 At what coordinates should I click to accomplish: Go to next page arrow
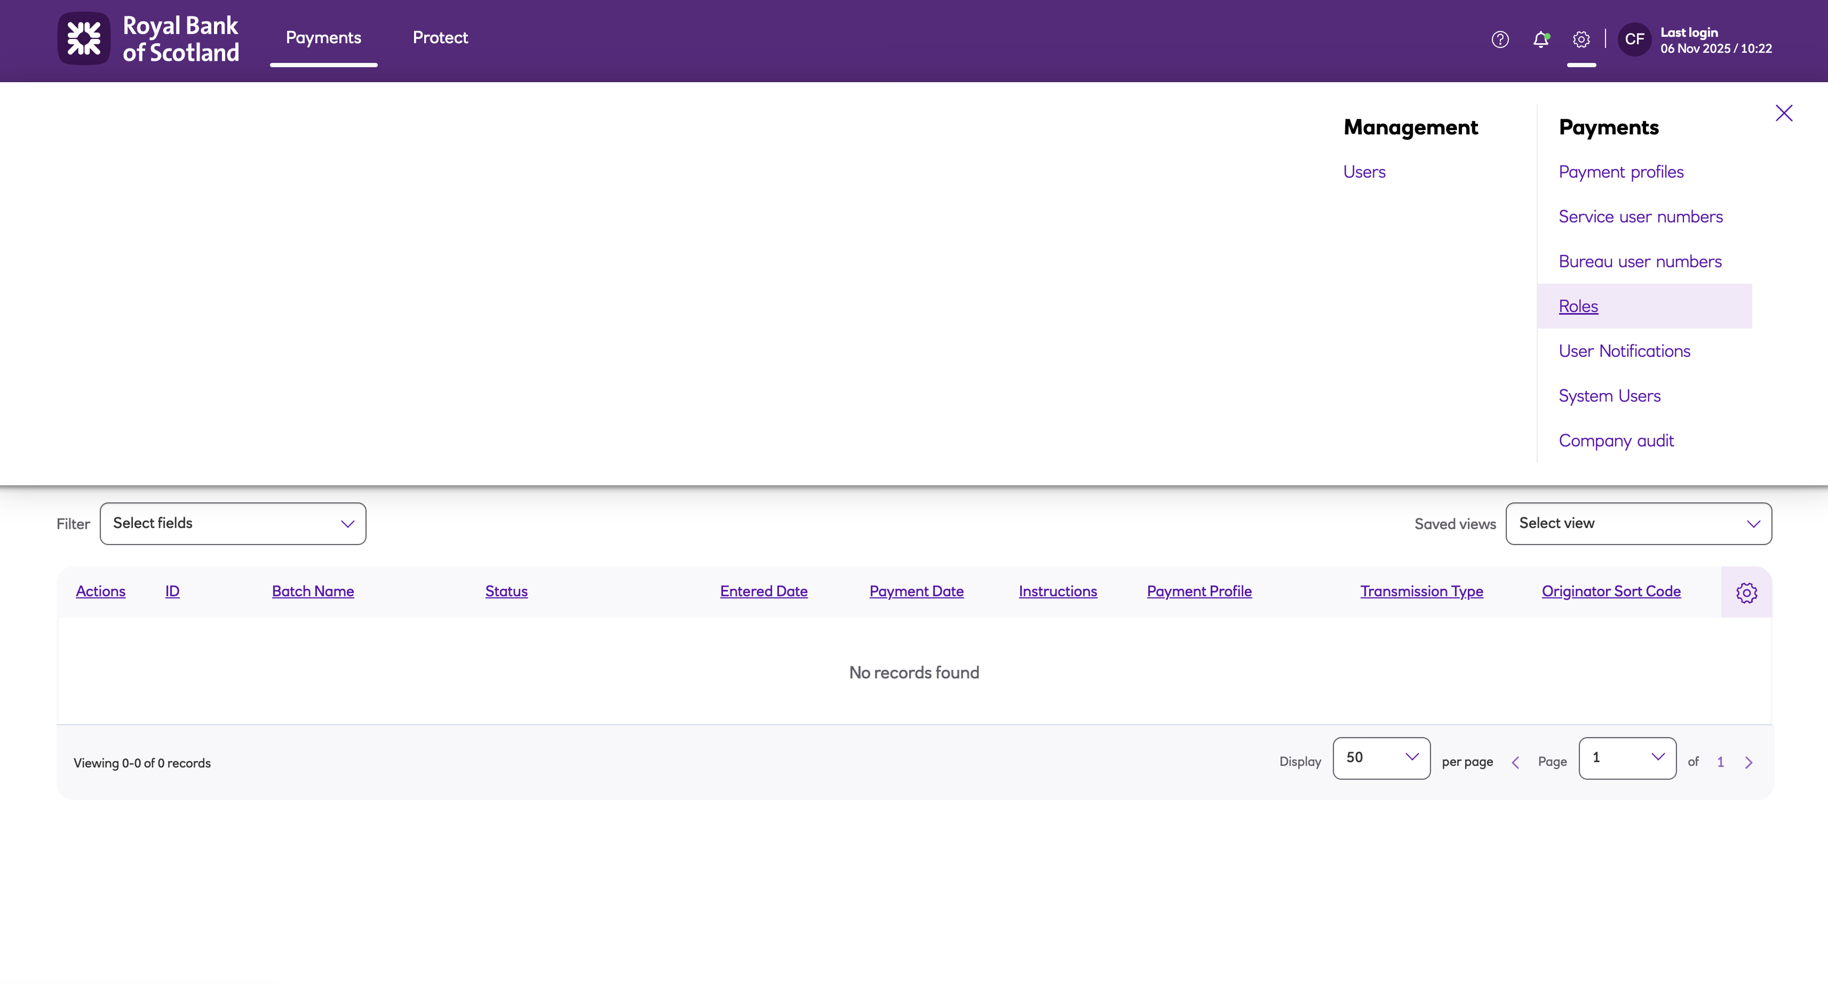1748,762
